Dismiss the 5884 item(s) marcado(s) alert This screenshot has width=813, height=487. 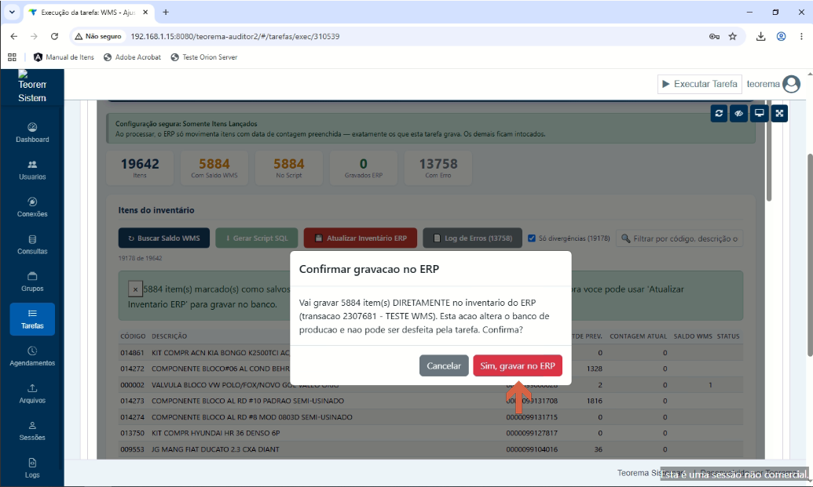point(135,289)
